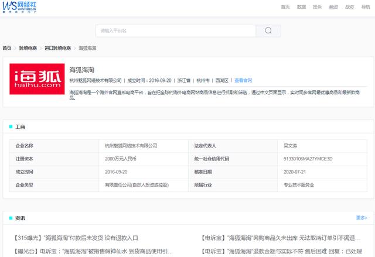Open news 【315曝光】付款后未发货 没有退款入口
375x257 pixels.
(x=76, y=238)
